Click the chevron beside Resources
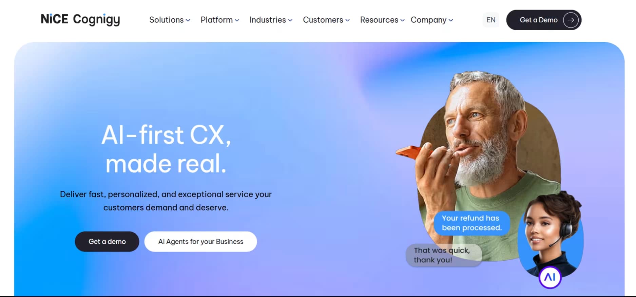Image resolution: width=636 pixels, height=297 pixels. tap(402, 20)
